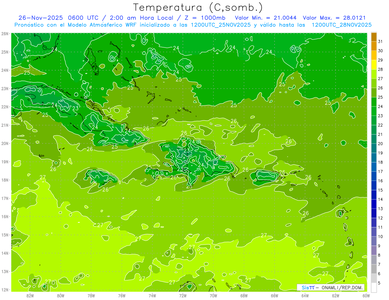
Task: Click the 16N latitude axis label
Action: 5,217
